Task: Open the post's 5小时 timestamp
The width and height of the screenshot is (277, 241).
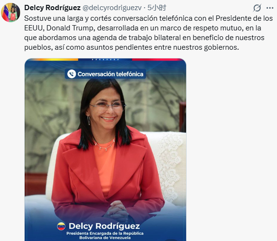Action: (157, 8)
